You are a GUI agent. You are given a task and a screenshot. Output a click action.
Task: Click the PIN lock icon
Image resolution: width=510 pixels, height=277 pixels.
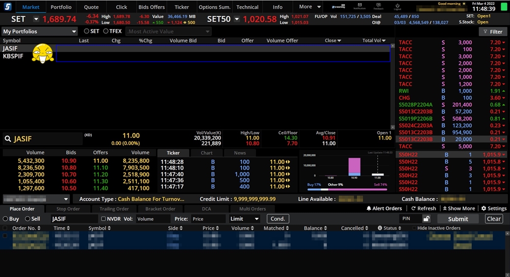coord(426,219)
